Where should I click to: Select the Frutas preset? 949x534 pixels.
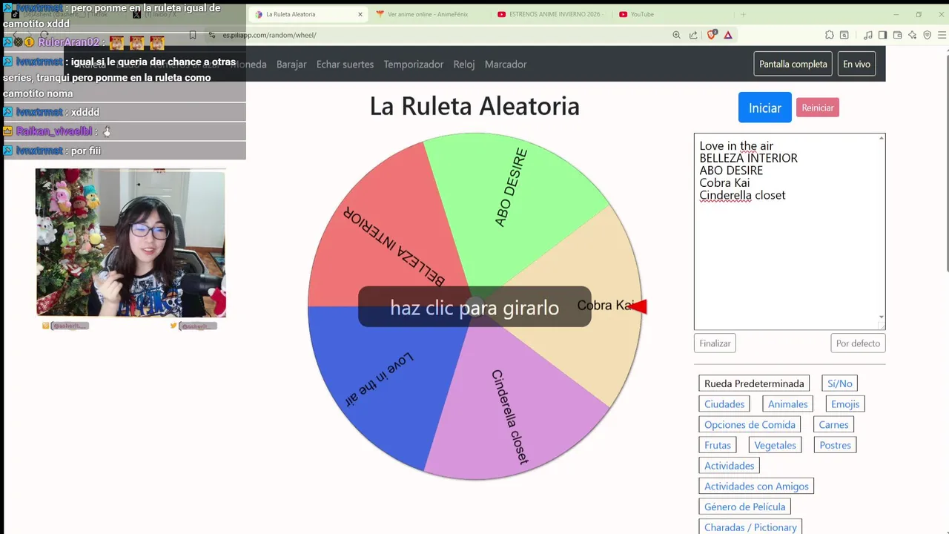pos(718,445)
